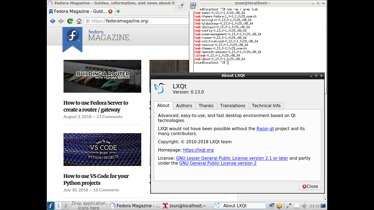The height and width of the screenshot is (210, 374).
Task: Go to the browser home page
Action: pyautogui.click(x=79, y=21)
